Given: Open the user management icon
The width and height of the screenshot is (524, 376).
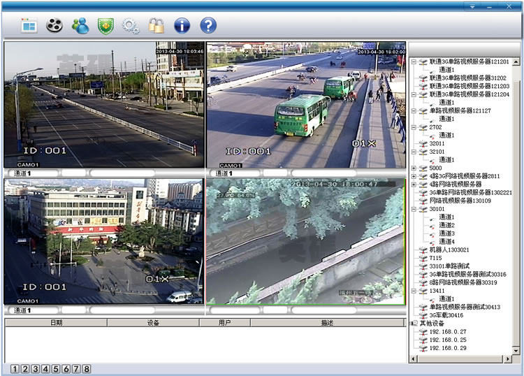Looking at the screenshot, I should (x=80, y=25).
